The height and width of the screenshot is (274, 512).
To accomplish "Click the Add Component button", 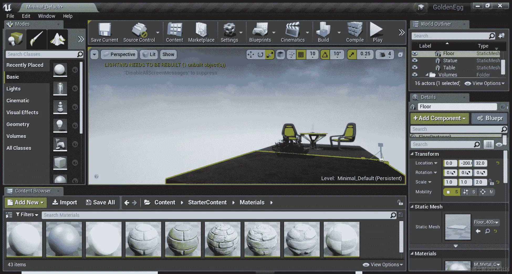I will (x=440, y=118).
